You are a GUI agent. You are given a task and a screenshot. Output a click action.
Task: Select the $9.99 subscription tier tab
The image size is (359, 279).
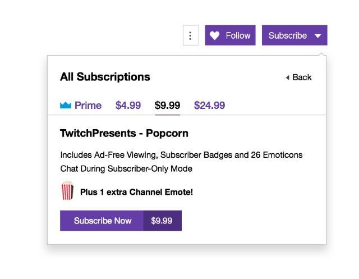pos(167,105)
